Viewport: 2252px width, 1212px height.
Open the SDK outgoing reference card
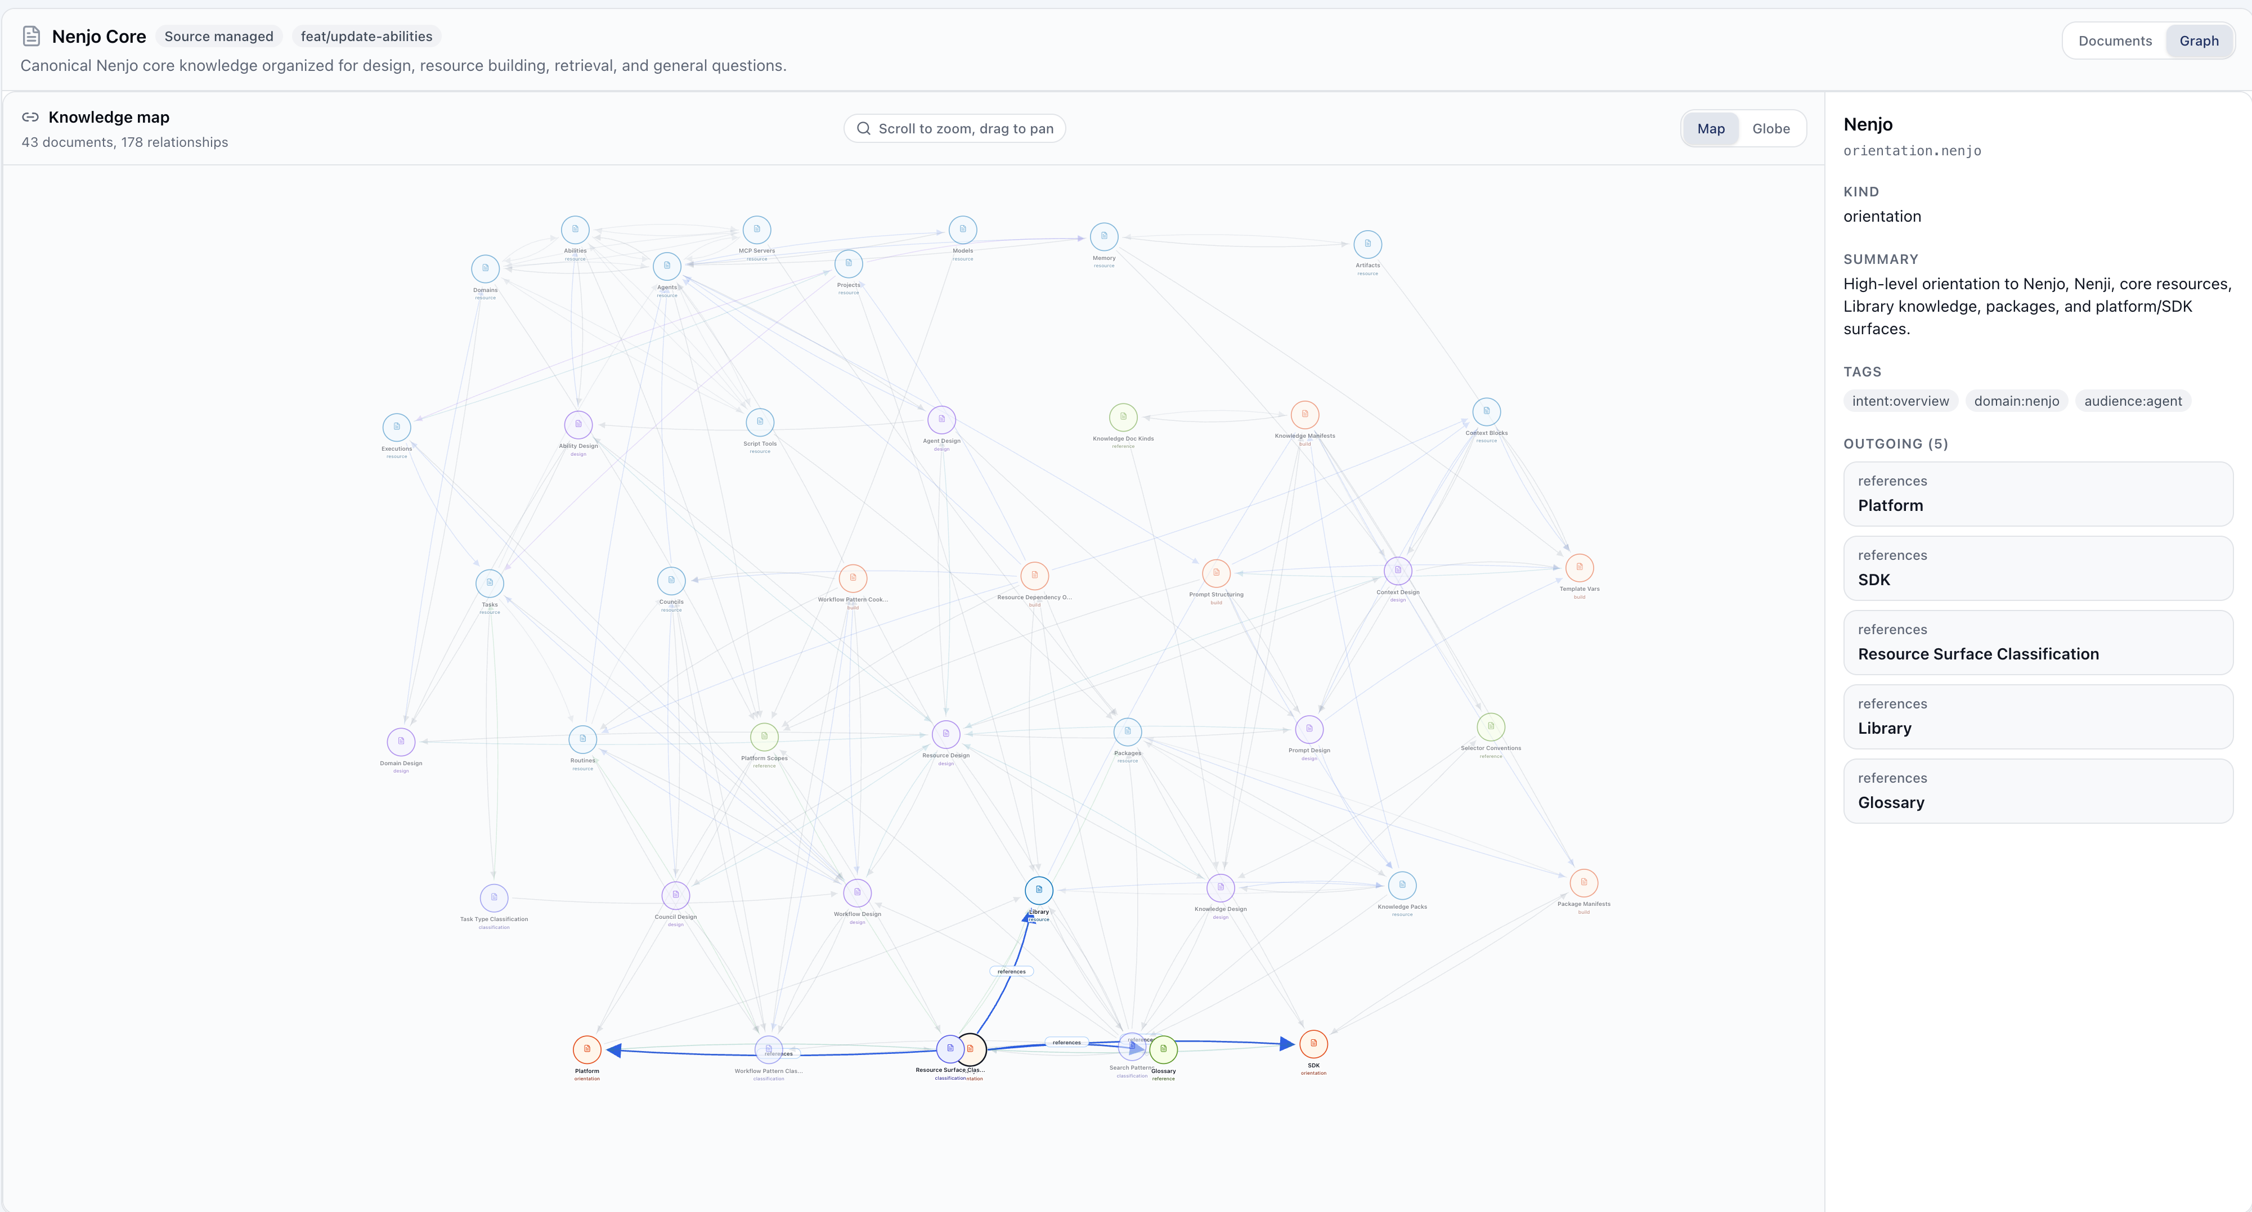pyautogui.click(x=2038, y=568)
